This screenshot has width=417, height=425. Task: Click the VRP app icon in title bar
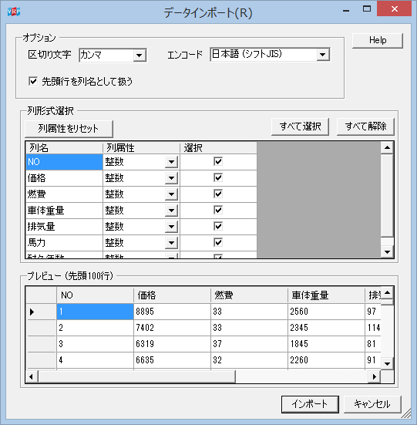[14, 12]
